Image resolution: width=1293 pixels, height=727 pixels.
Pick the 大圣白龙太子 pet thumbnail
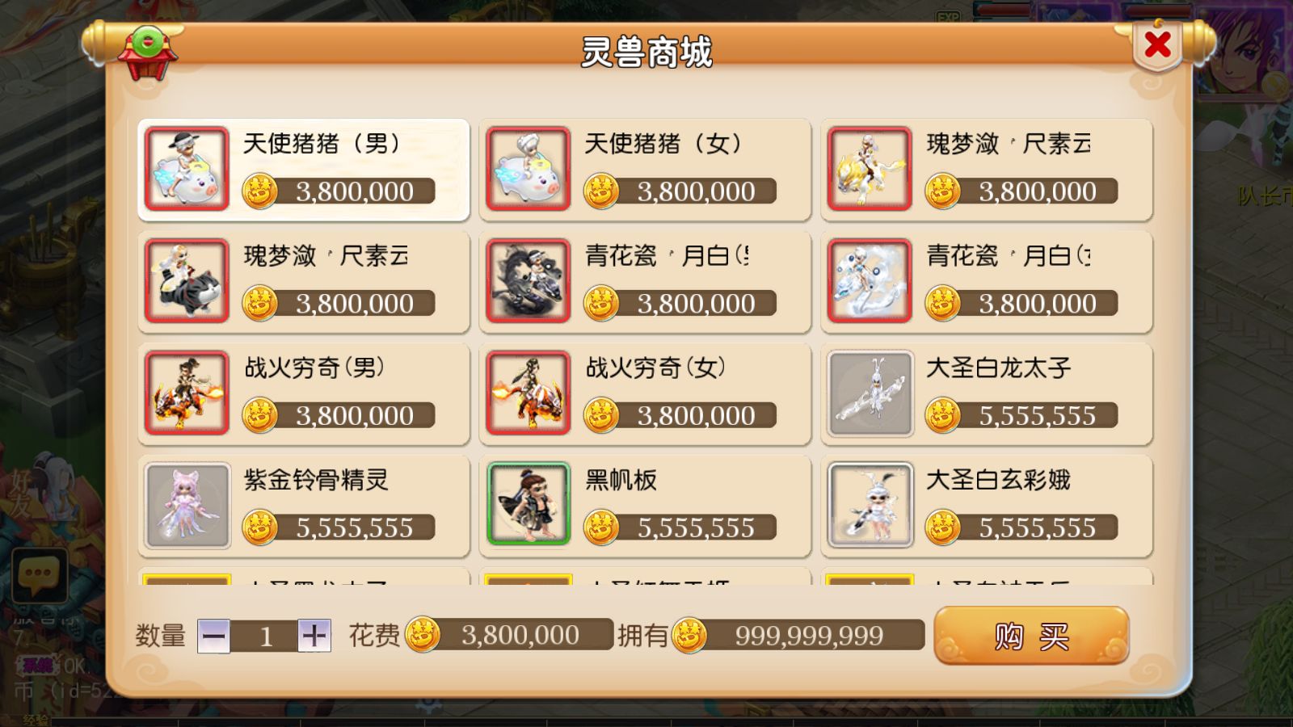(x=870, y=393)
